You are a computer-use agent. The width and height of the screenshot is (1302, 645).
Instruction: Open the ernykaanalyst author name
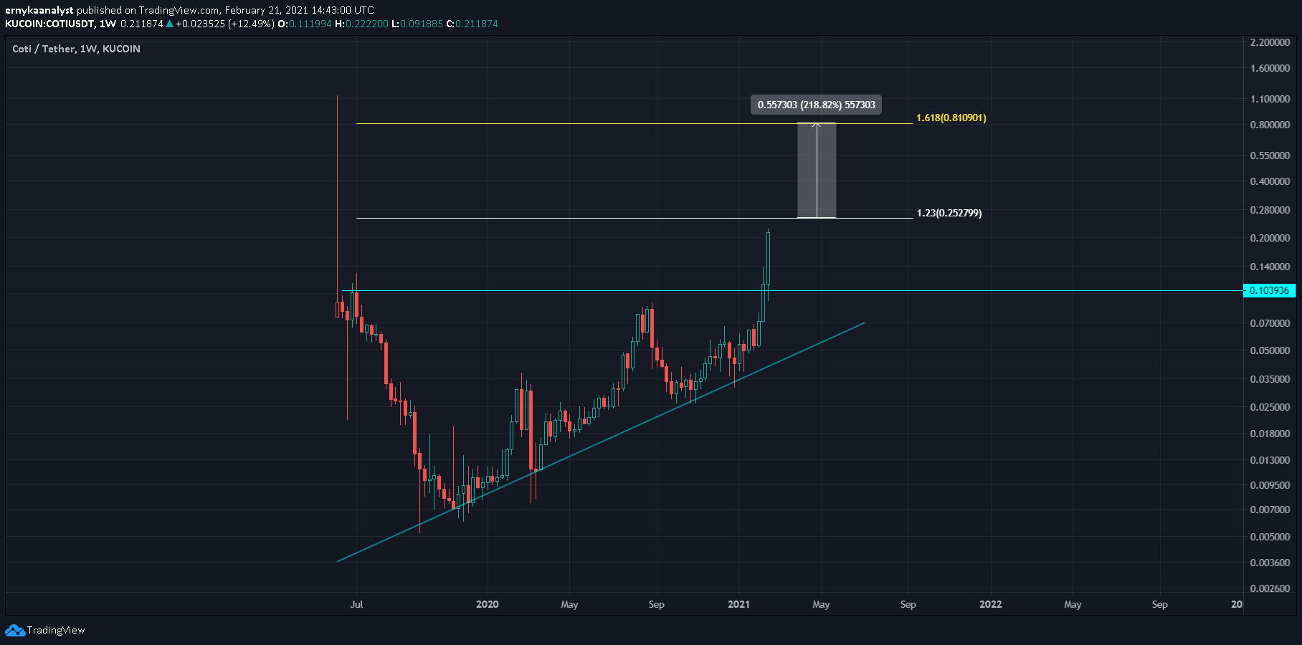39,10
